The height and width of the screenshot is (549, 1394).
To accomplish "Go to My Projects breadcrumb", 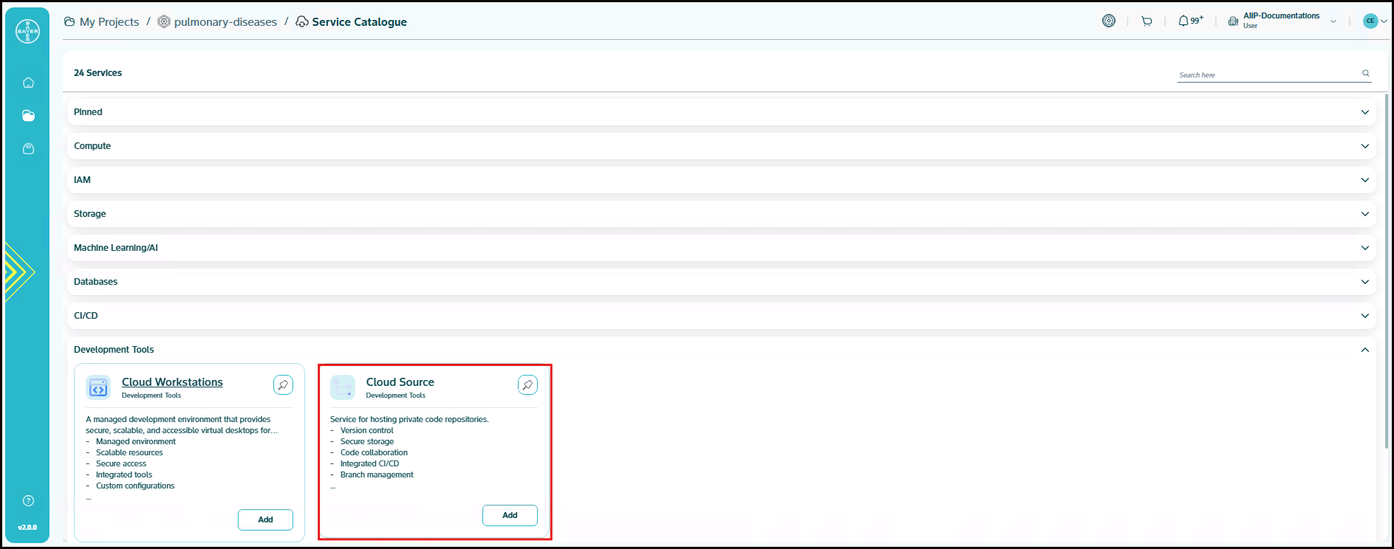I will click(109, 22).
